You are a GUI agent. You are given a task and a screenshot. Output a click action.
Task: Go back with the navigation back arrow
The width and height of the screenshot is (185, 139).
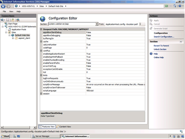pos(3,6)
